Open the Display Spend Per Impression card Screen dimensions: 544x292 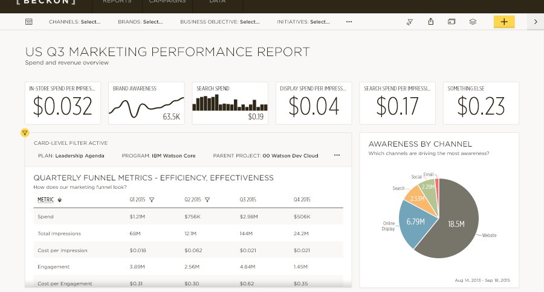click(314, 103)
